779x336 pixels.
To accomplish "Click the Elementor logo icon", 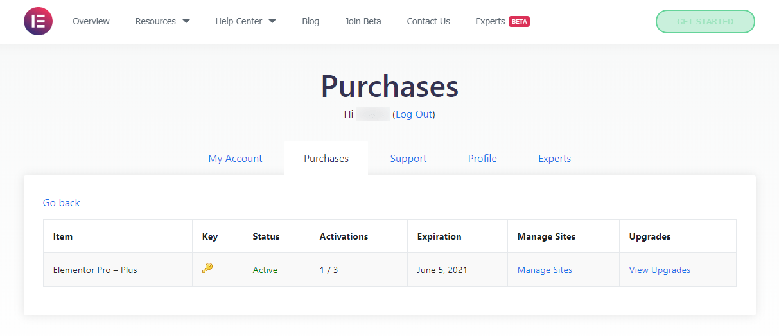I will click(x=38, y=21).
